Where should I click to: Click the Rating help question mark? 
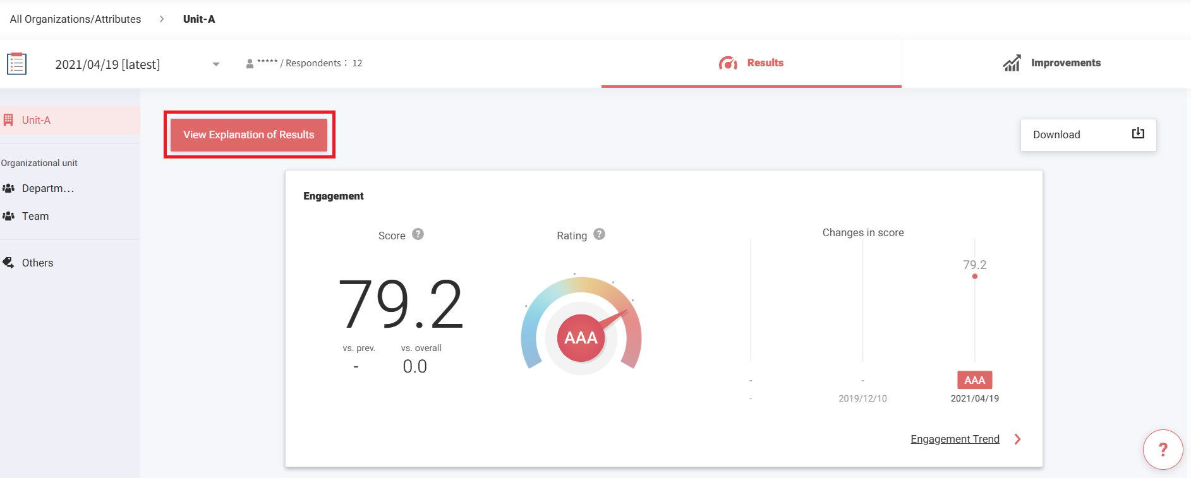(x=599, y=234)
